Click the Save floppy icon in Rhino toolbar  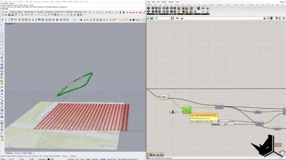9,15
